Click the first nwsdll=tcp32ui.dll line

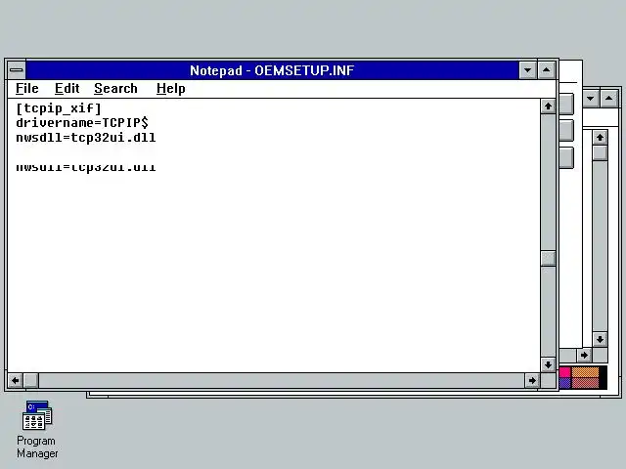point(86,138)
